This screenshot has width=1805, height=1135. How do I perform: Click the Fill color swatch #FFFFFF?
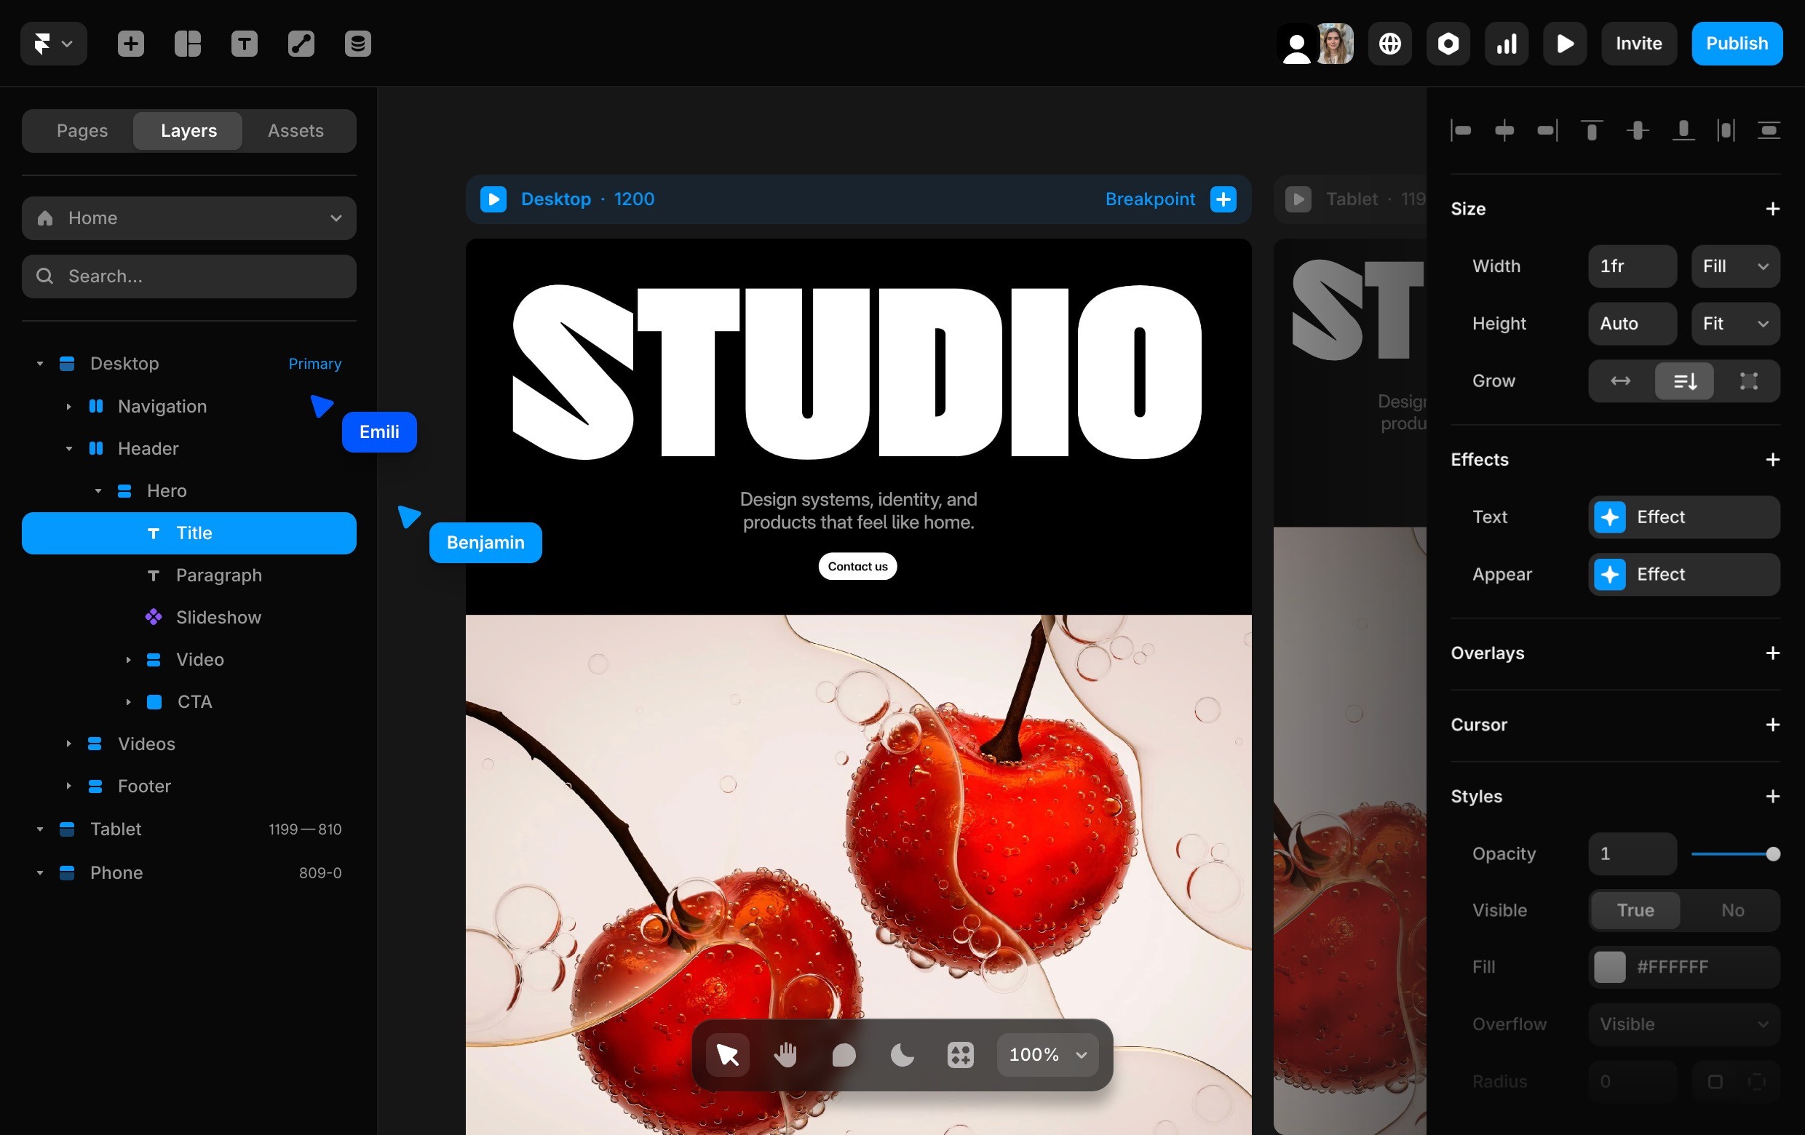[x=1609, y=966]
